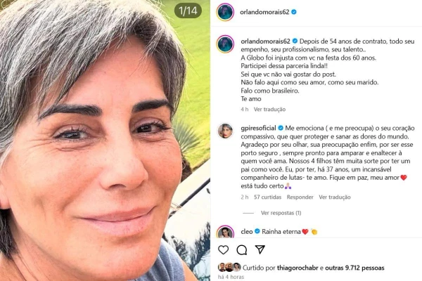Viewport: 422px width, 281px height.
Task: Open gpiresoficial username link
Action: tap(258, 128)
